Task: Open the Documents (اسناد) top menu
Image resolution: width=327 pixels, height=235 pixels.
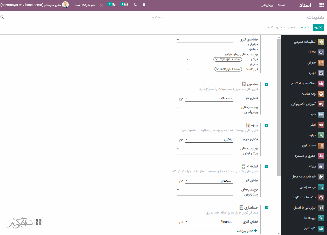Action: [x=281, y=5]
